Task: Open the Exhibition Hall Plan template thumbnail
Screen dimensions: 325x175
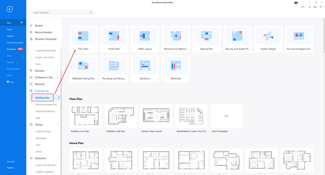Action: tap(121, 116)
